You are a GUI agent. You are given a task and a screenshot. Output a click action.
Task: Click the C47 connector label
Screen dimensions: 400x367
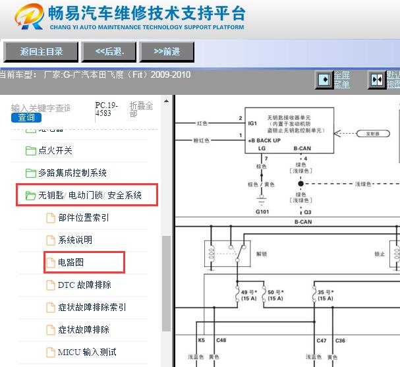(322, 341)
